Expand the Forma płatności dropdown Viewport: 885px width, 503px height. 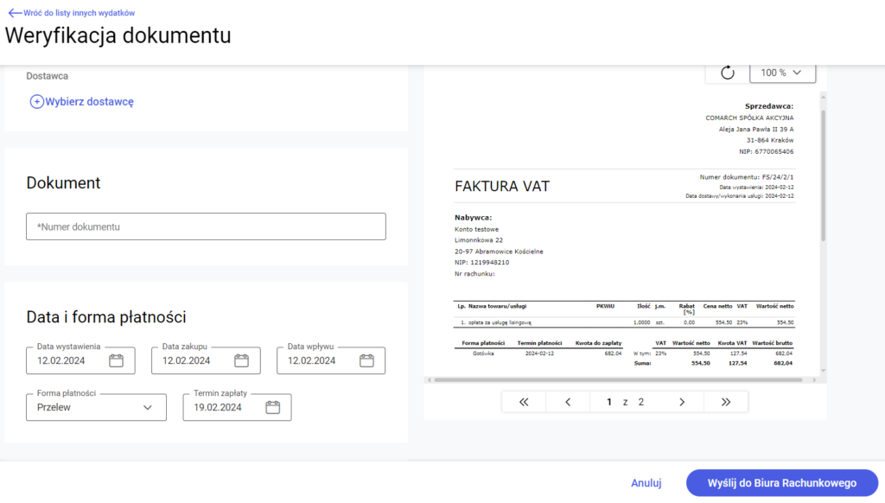pos(96,407)
